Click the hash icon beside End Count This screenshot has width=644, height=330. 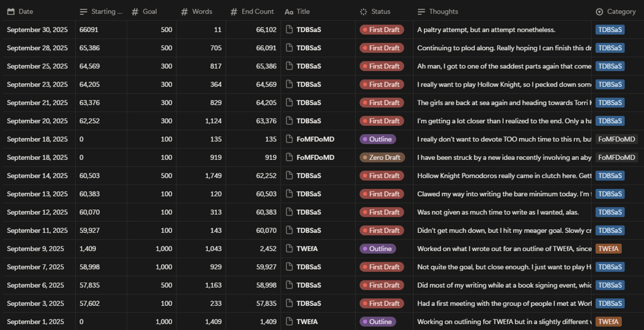234,11
